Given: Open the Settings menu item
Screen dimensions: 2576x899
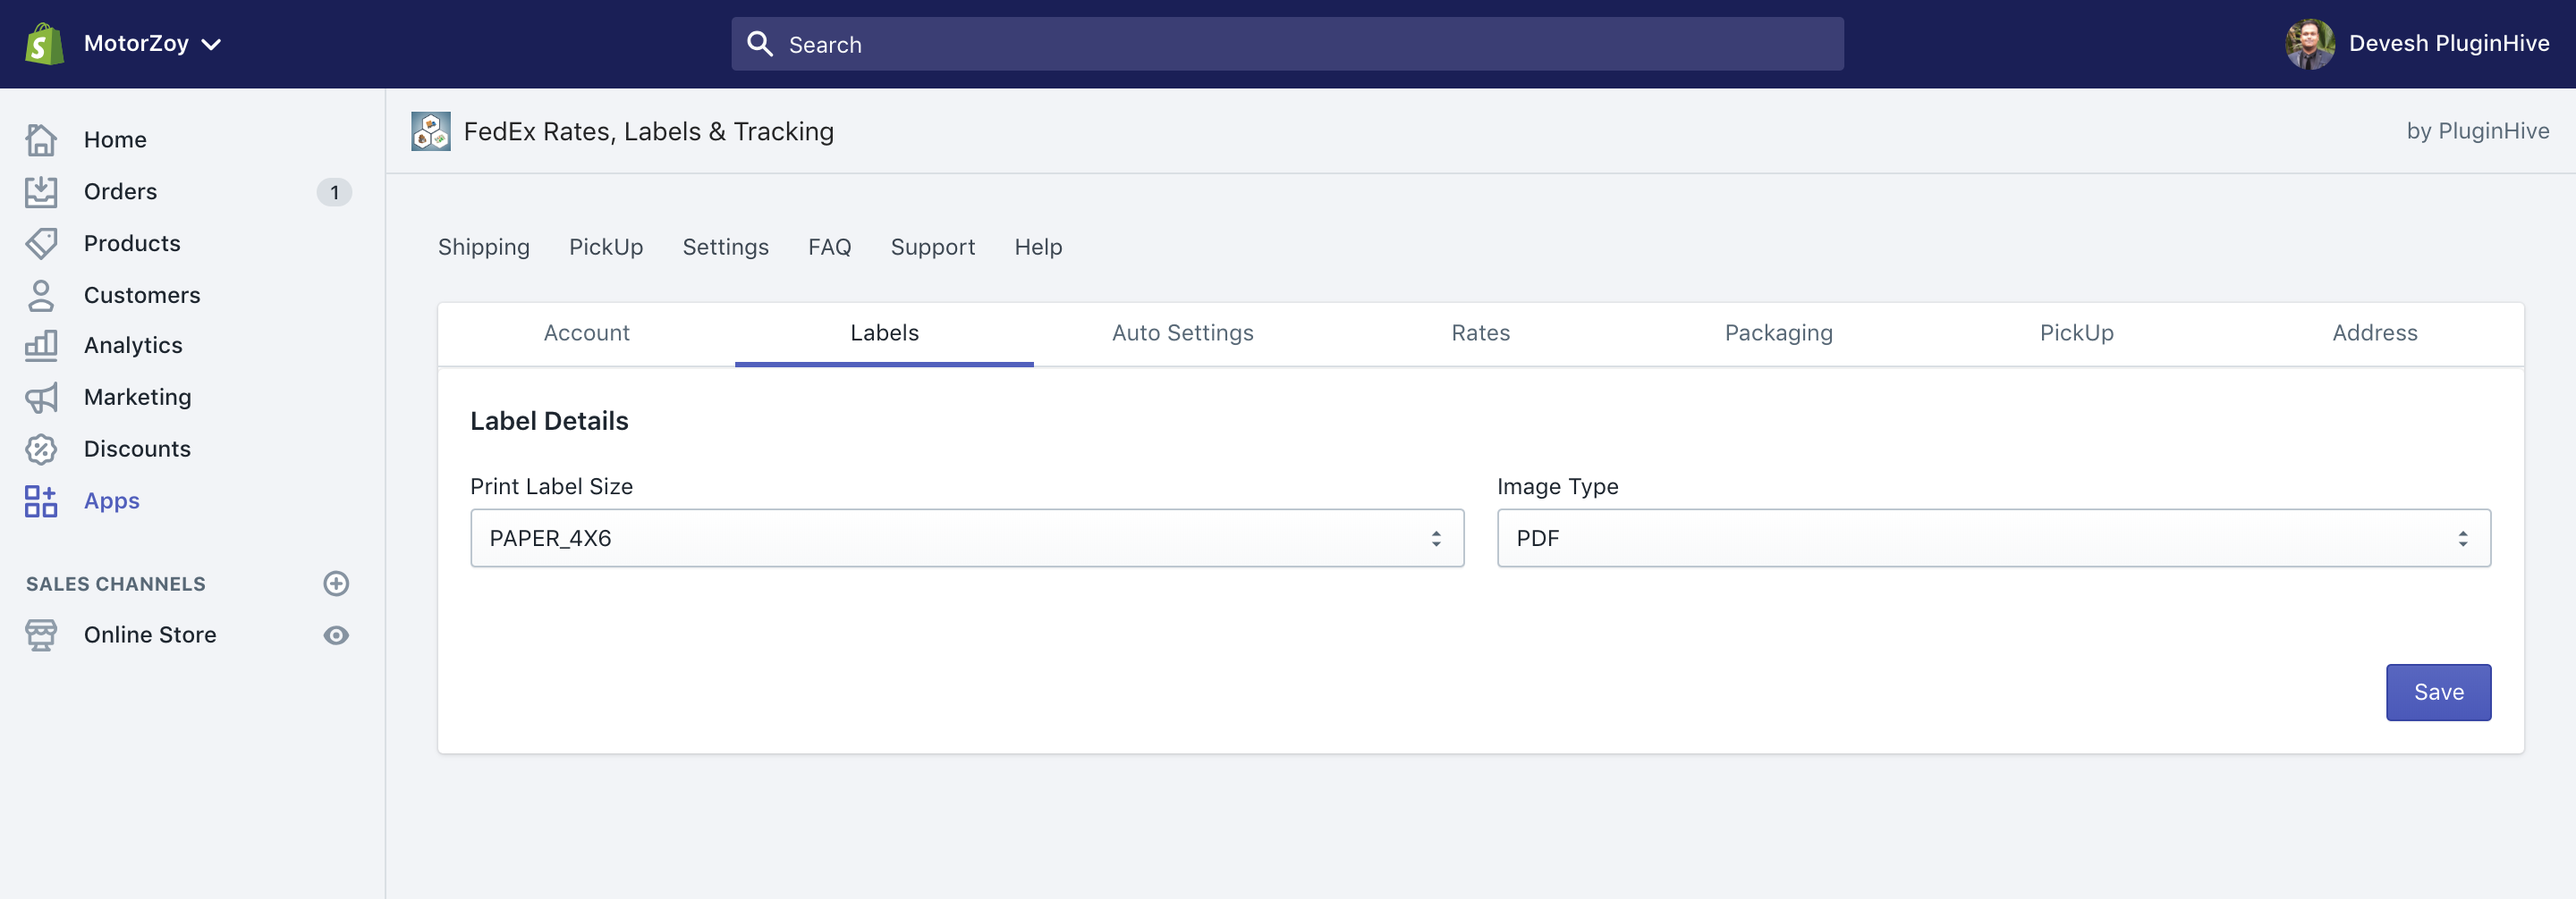Looking at the screenshot, I should [725, 247].
